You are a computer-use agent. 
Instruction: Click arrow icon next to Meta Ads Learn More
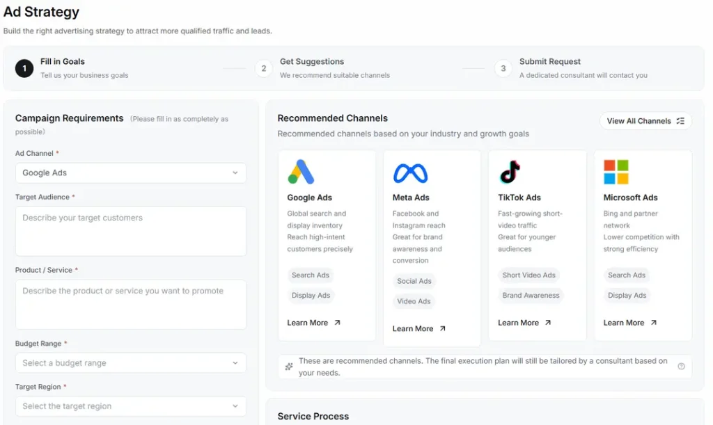click(x=442, y=328)
